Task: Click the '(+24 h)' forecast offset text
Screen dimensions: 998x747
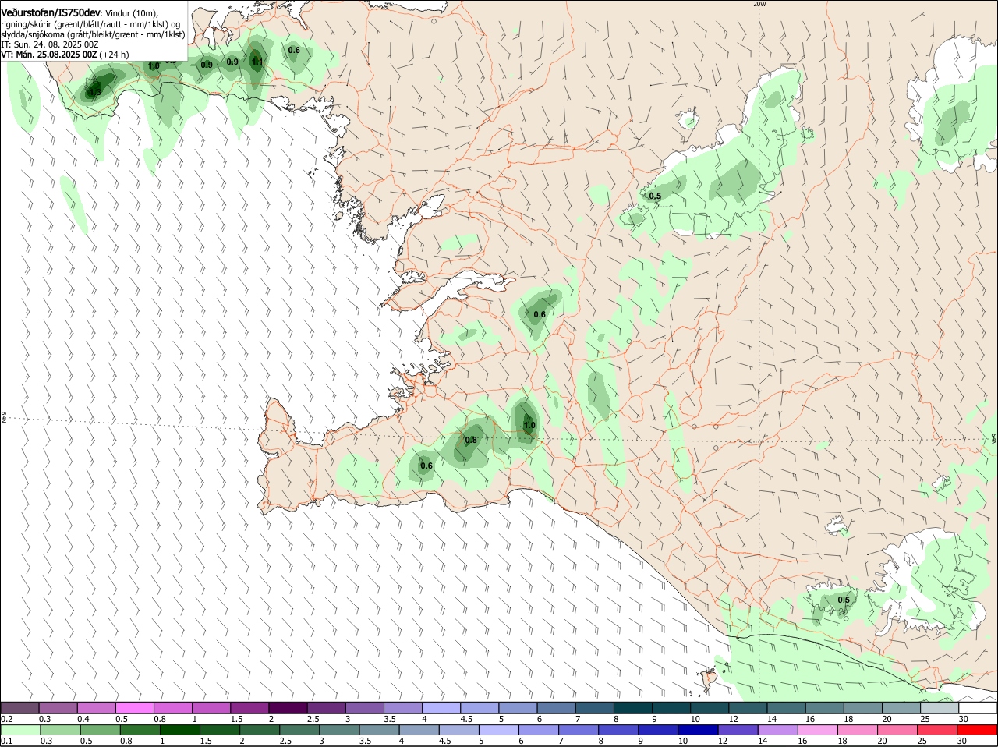Action: [x=115, y=55]
